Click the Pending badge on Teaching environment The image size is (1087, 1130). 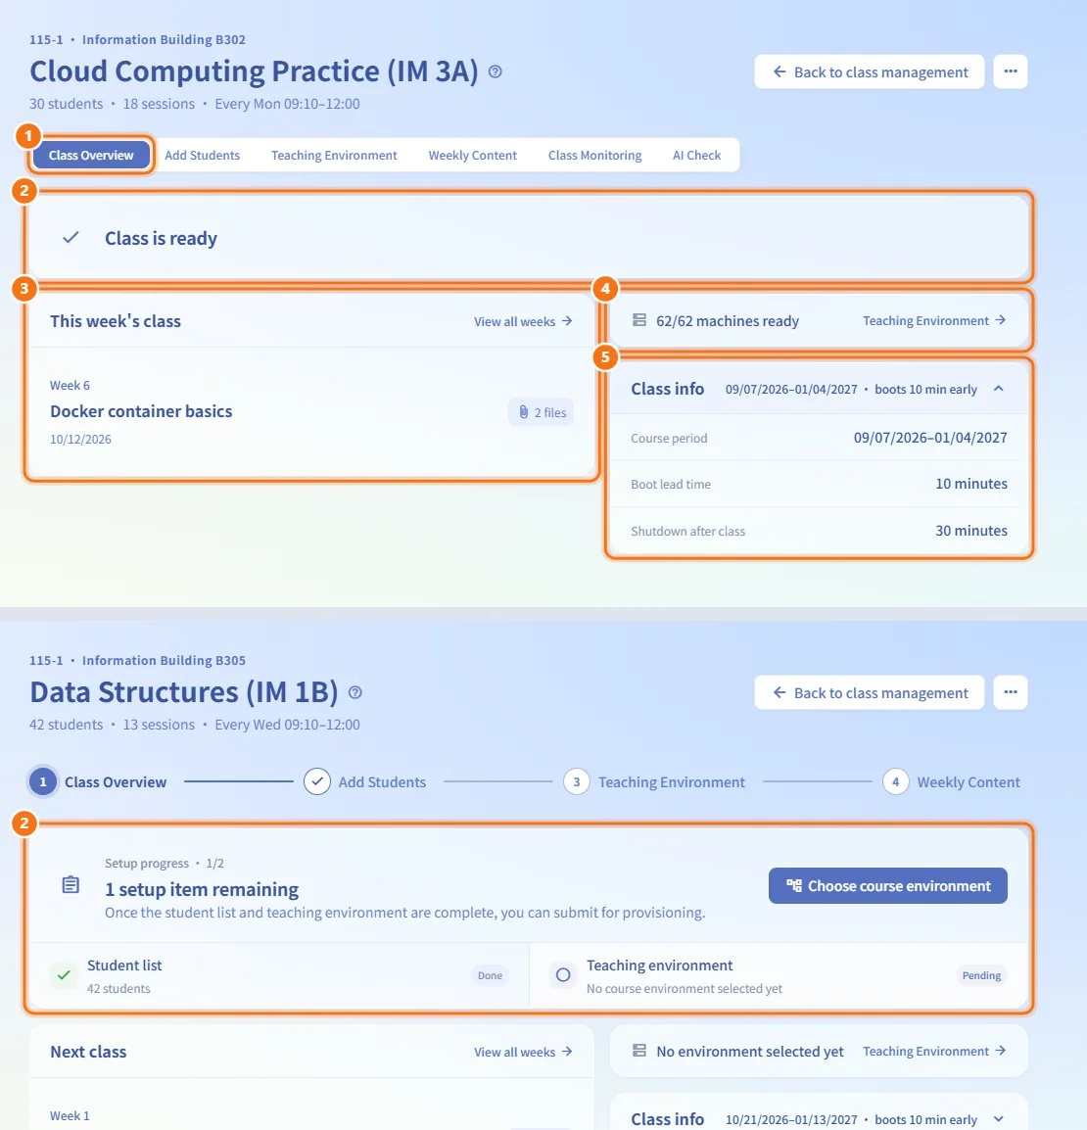[x=982, y=976]
